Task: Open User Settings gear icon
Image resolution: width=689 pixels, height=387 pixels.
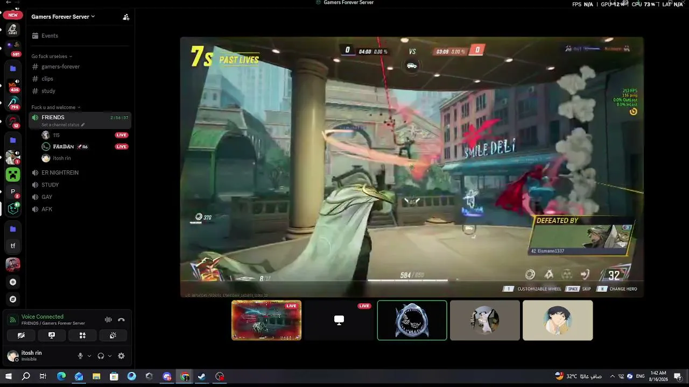Action: tap(121, 356)
